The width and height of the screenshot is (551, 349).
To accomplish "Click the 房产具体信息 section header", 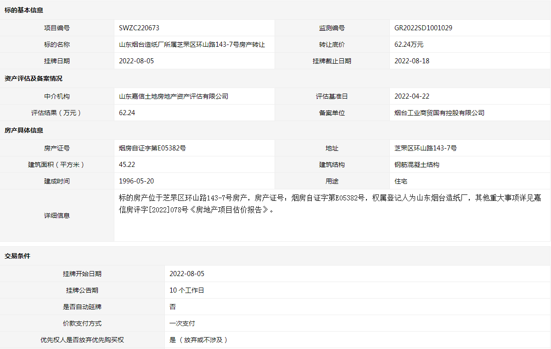I will click(24, 130).
